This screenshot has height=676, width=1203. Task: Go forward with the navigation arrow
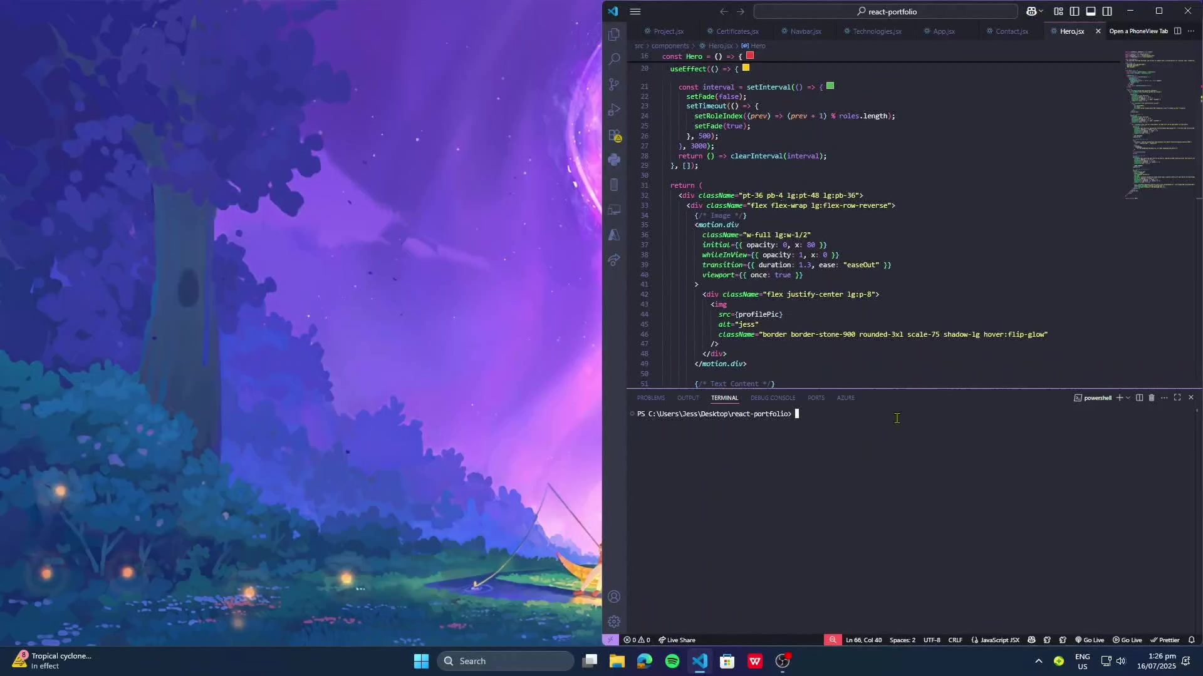click(741, 11)
